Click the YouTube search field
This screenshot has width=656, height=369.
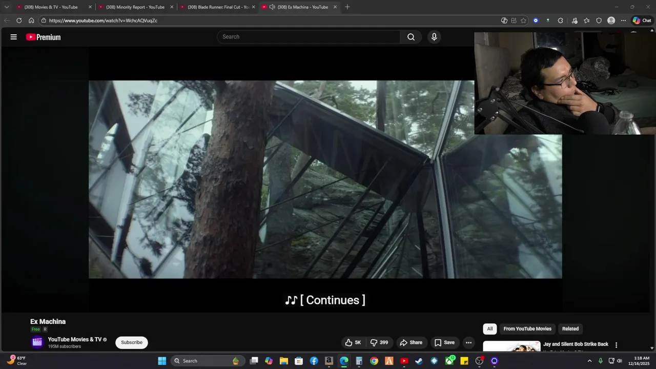(309, 37)
